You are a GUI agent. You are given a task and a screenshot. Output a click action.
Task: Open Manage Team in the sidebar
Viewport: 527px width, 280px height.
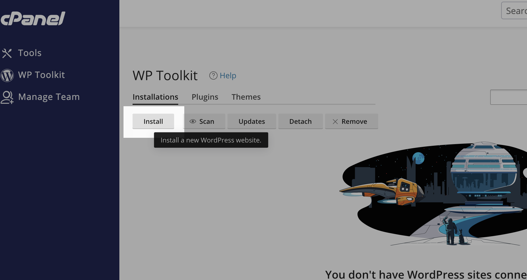coord(49,97)
